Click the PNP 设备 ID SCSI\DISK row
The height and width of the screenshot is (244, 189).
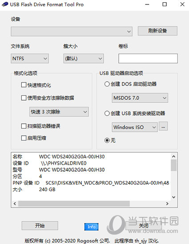point(91,183)
